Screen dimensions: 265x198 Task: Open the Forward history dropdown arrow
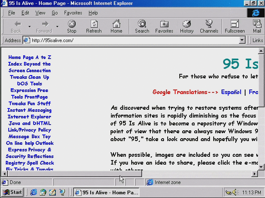click(x=57, y=26)
